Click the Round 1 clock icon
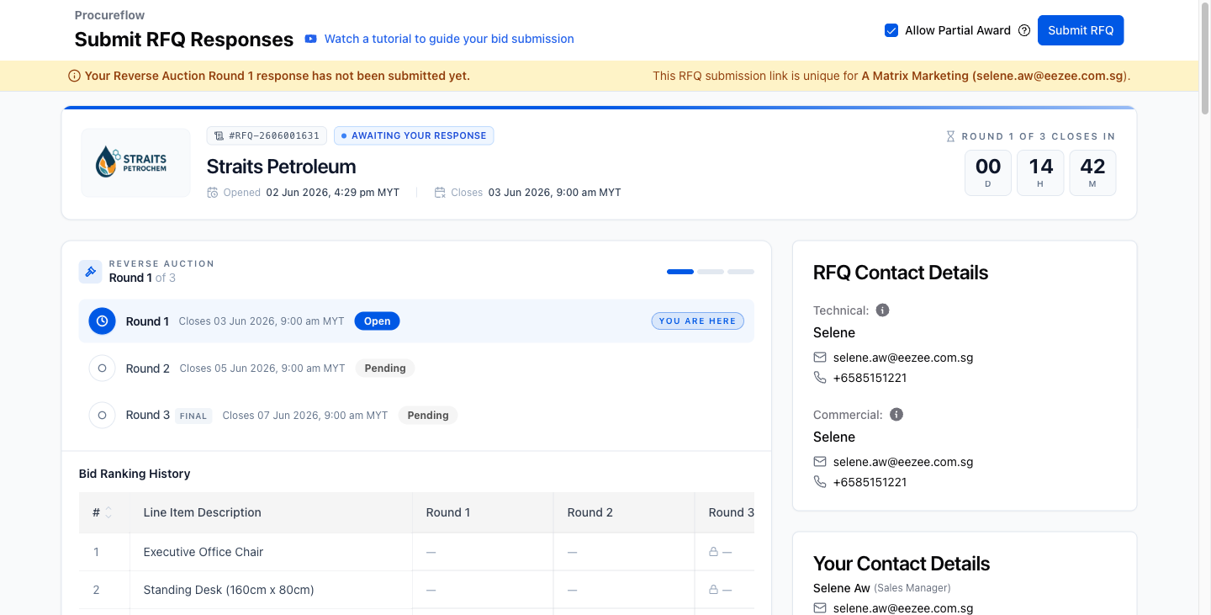 point(102,321)
